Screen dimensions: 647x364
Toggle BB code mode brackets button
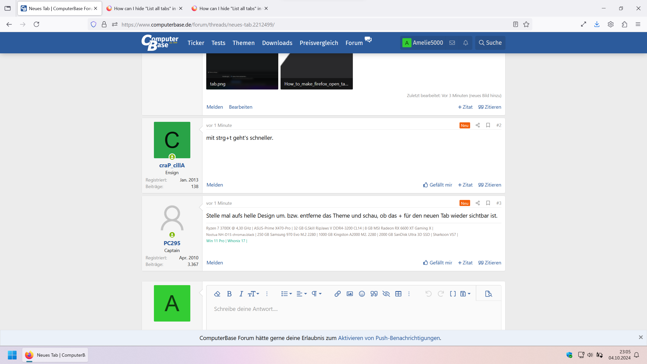(x=453, y=294)
